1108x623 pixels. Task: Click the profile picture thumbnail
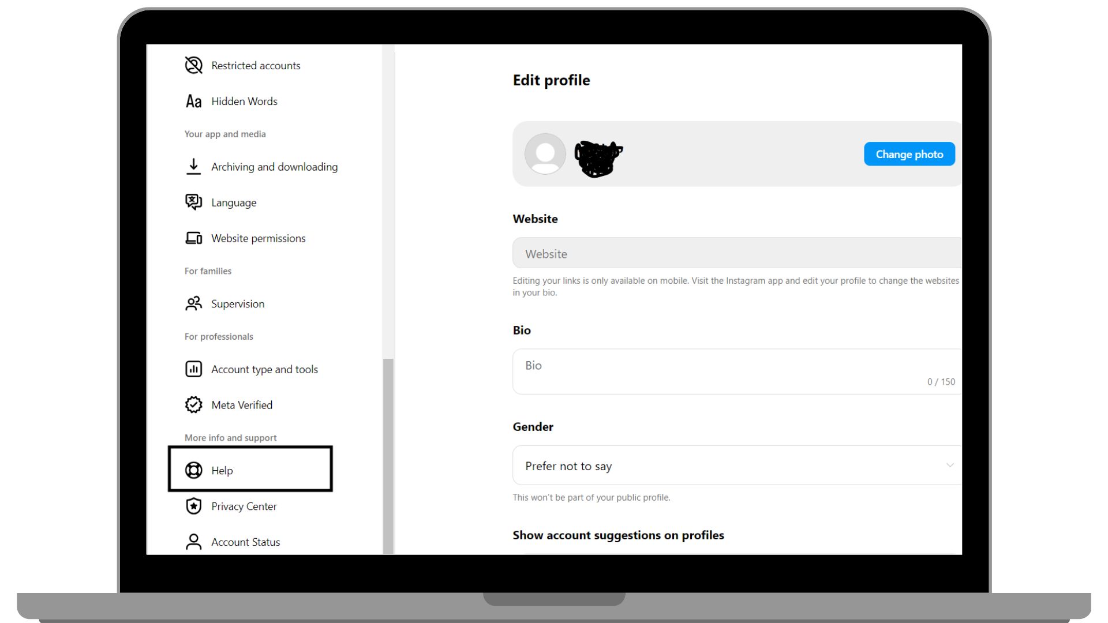[x=544, y=153]
